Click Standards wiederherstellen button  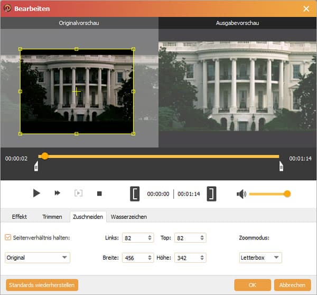42,285
